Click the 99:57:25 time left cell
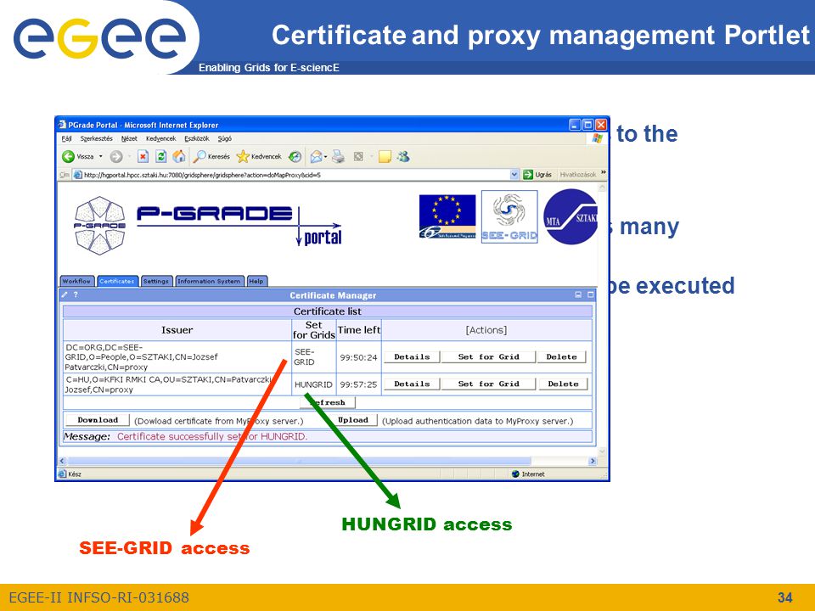 coord(358,384)
